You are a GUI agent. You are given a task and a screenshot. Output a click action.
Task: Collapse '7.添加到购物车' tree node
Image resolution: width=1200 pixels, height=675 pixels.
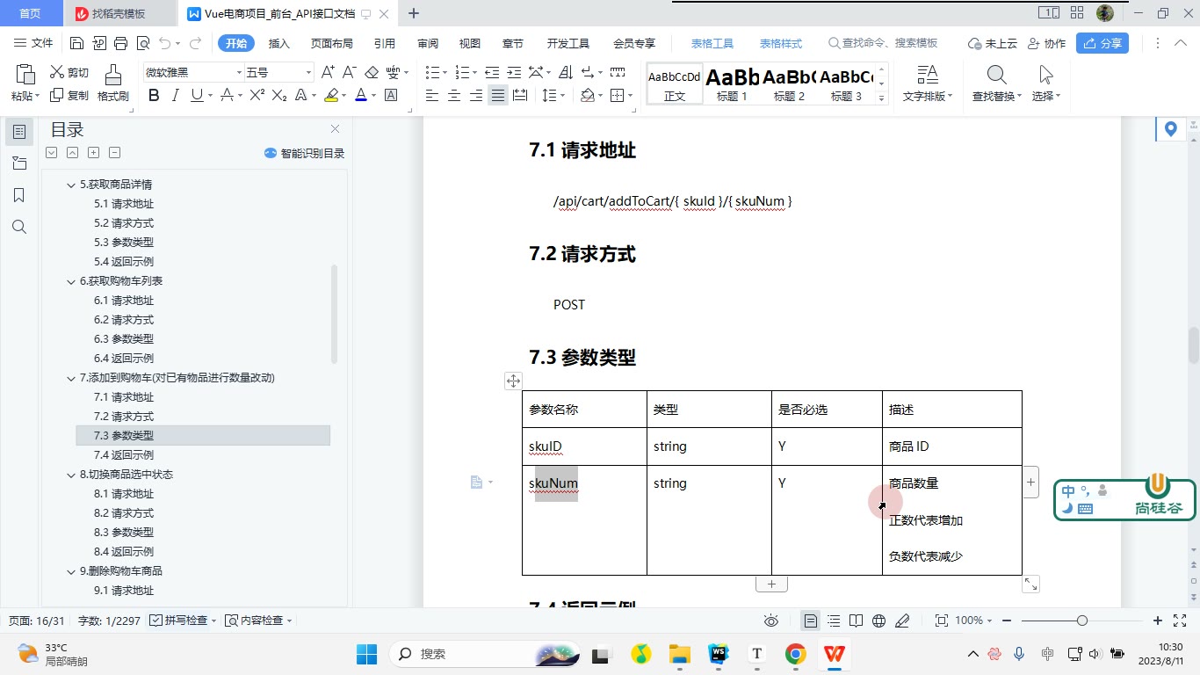click(72, 378)
